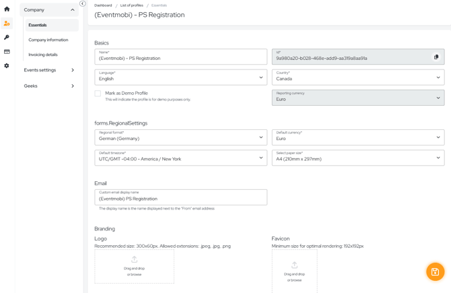The image size is (451, 293).
Task: Check Mark as Demo Profile checkbox
Action: (x=98, y=93)
